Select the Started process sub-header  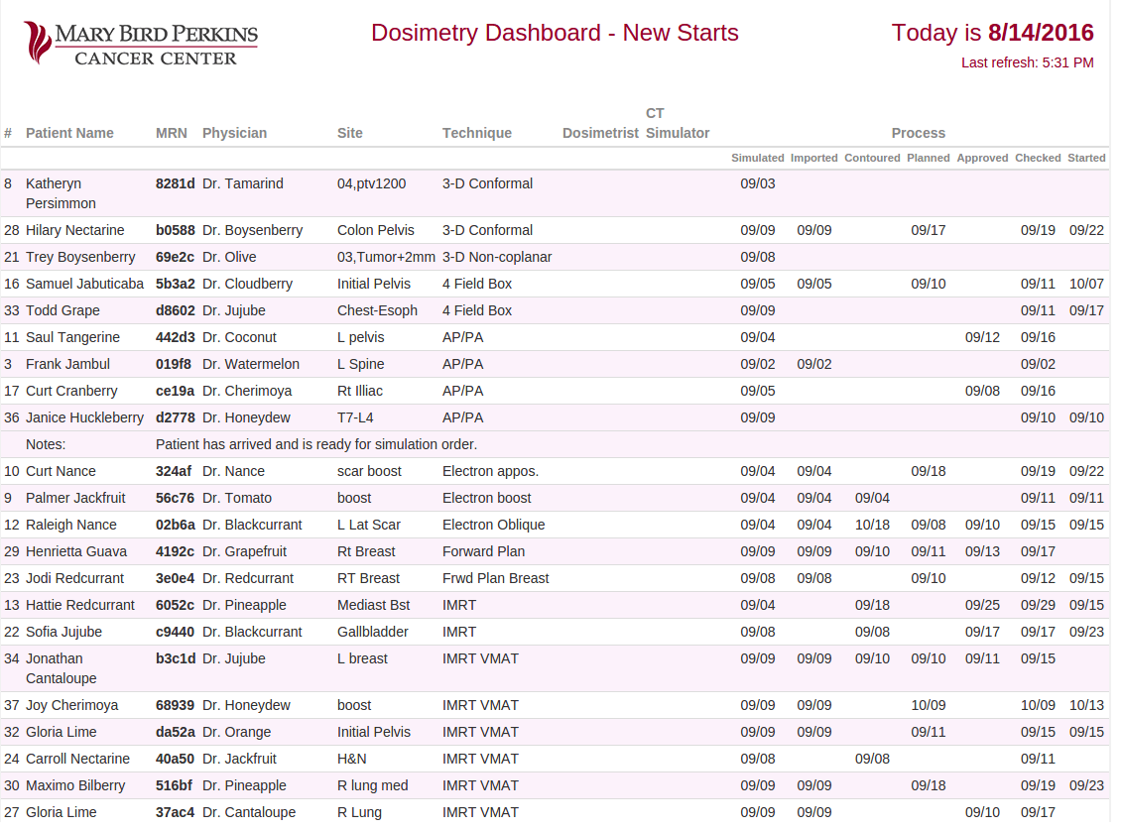click(x=1086, y=158)
